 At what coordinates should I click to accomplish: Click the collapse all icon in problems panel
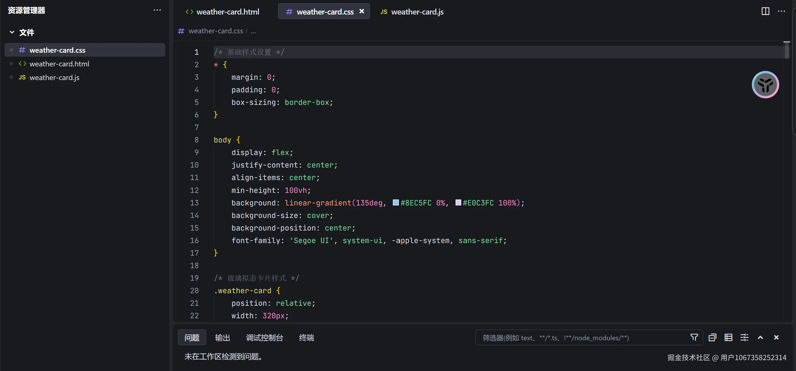tap(712, 337)
